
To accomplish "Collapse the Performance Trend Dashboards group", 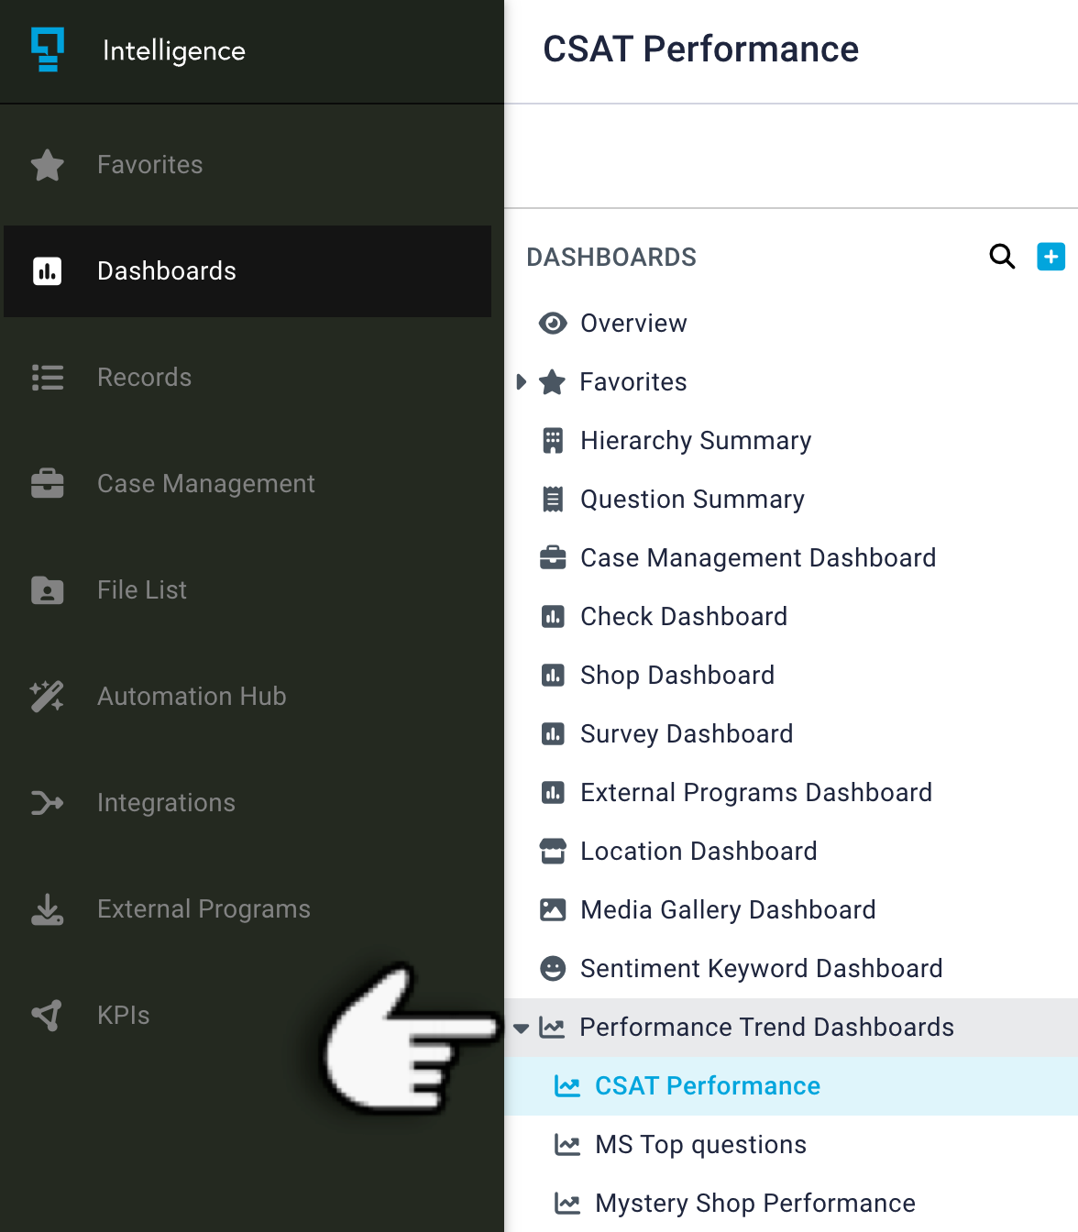I will [521, 1028].
